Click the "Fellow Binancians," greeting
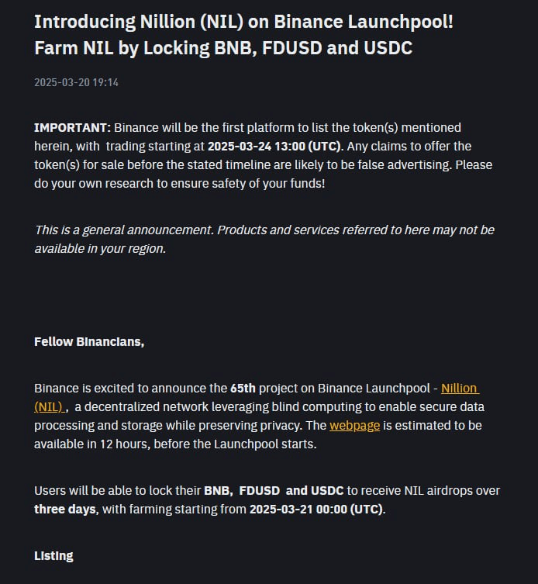Image resolution: width=538 pixels, height=584 pixels. [89, 341]
